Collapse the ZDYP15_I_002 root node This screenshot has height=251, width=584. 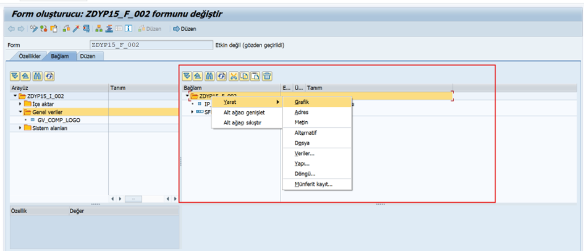tap(14, 96)
